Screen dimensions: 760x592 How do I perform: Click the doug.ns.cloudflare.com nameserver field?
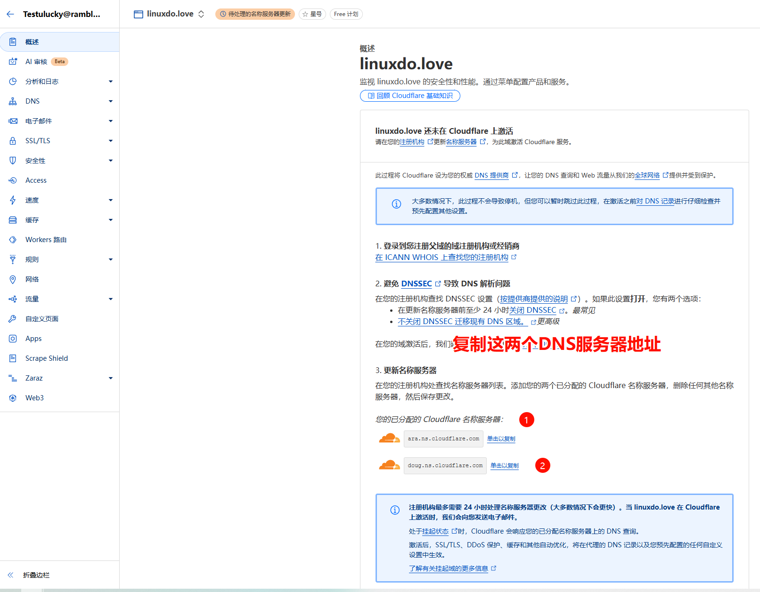click(445, 465)
